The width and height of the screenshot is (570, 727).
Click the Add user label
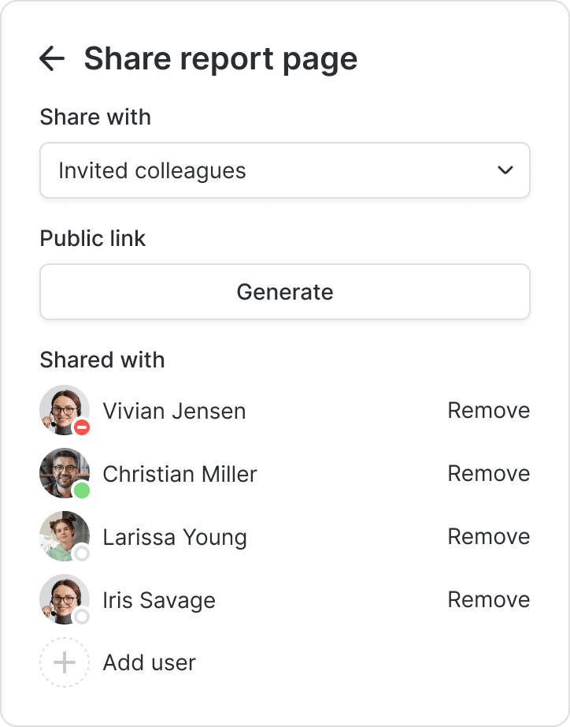click(150, 663)
